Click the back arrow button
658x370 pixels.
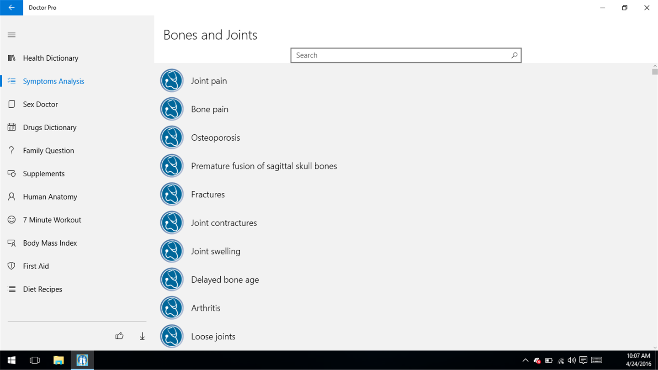11,8
